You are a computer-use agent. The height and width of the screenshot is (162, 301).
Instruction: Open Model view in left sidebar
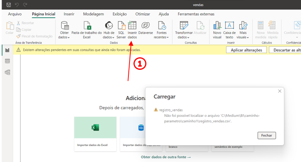click(7, 72)
